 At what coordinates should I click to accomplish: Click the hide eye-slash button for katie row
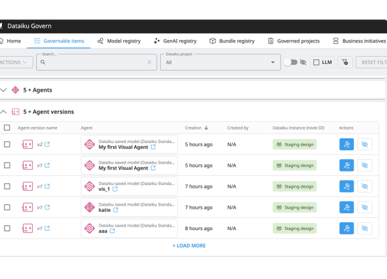pos(364,207)
